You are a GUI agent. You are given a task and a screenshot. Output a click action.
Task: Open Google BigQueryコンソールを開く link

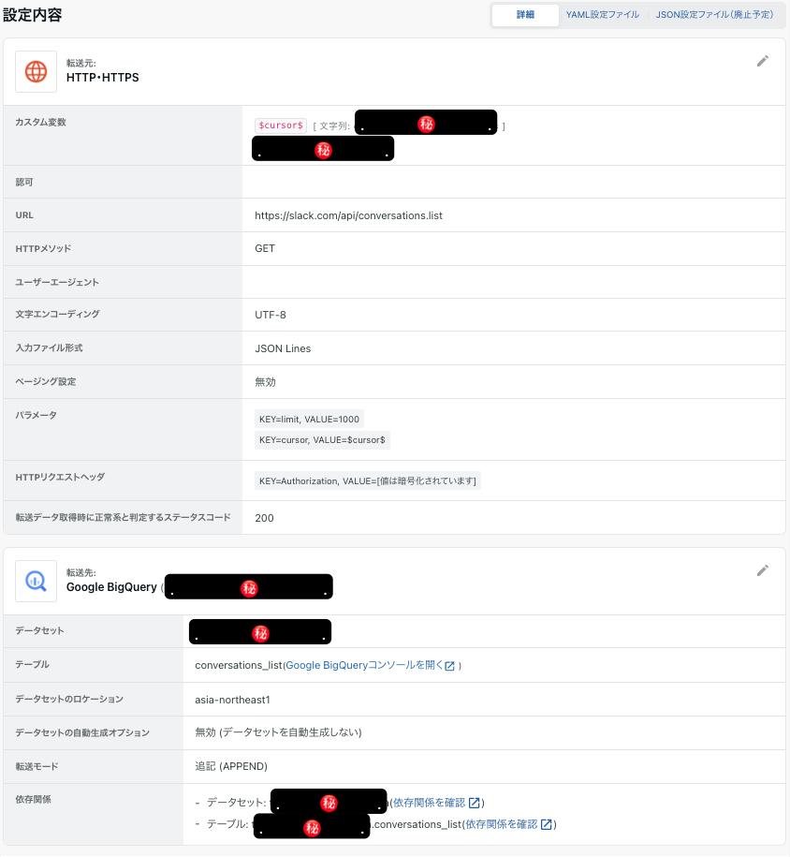click(x=364, y=665)
